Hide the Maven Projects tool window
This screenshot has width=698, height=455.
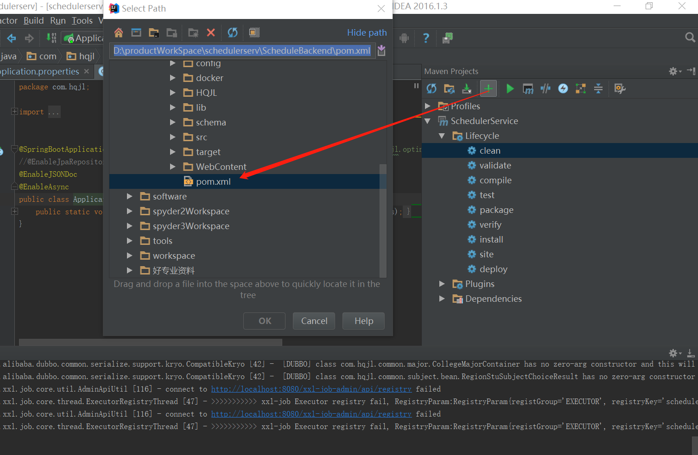(x=691, y=71)
